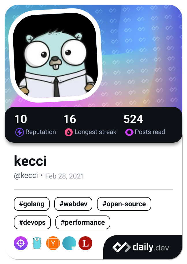Open the purple crosshair source icon

click(21, 243)
